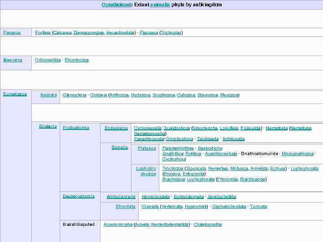The height and width of the screenshot is (242, 323).
Task: Click the Ambulacraria link
Action: click(x=121, y=197)
